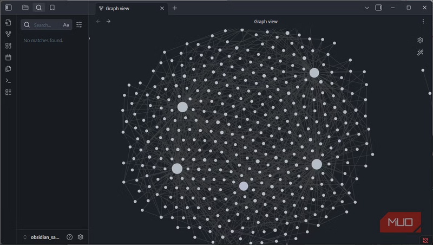Switch to bookmarks sidebar tab

pos(52,8)
